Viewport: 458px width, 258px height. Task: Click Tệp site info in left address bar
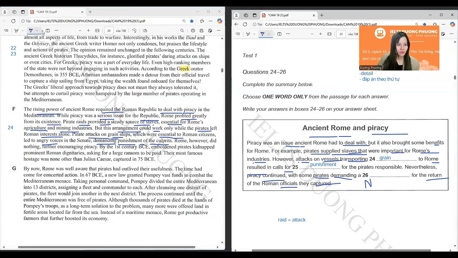point(26,21)
